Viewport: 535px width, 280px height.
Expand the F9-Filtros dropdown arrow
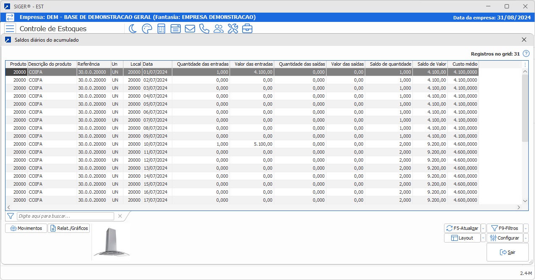pyautogui.click(x=526, y=228)
